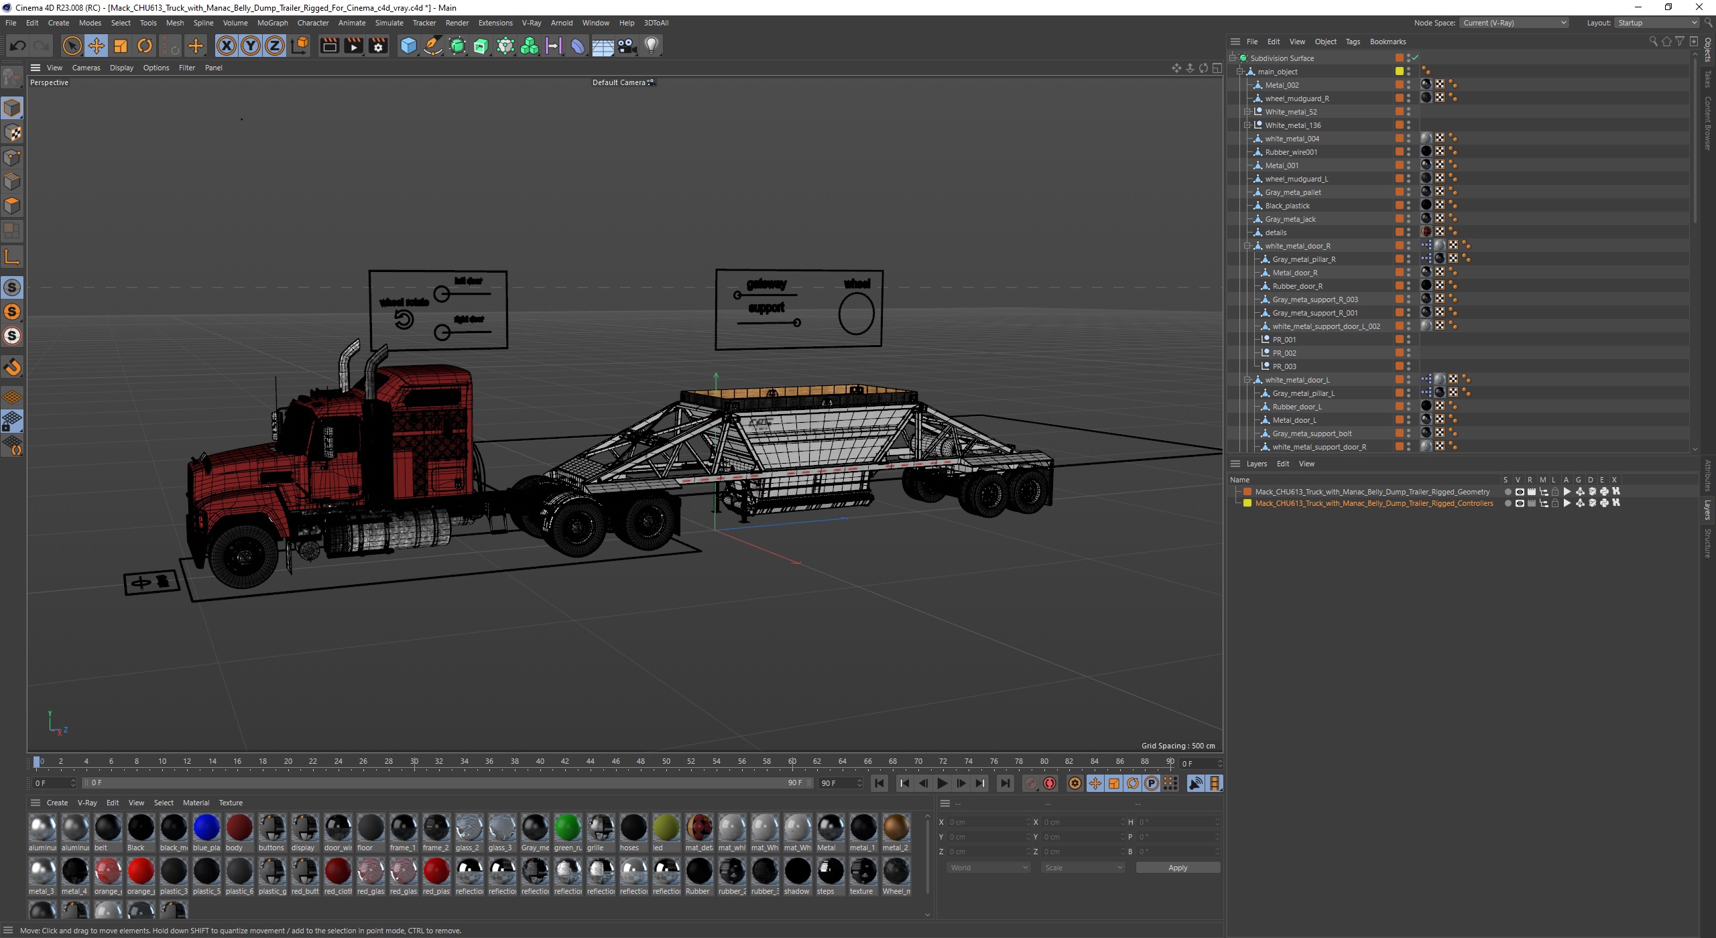Switch to Polygons mode
The width and height of the screenshot is (1716, 938).
click(12, 206)
